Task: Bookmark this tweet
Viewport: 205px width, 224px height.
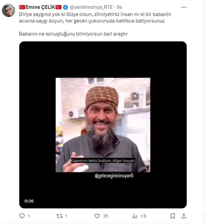Action: 173,216
